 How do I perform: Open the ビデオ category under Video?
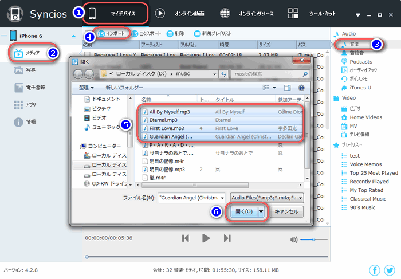coord(351,109)
